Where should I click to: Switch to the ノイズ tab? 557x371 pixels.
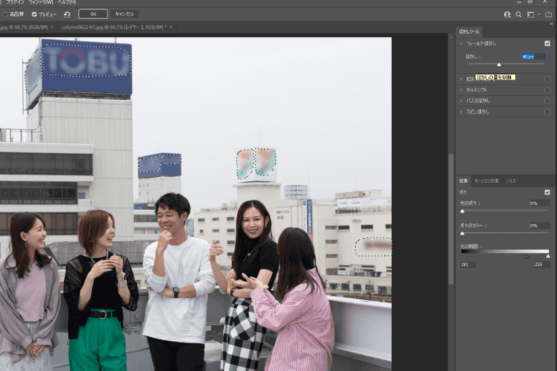point(511,181)
